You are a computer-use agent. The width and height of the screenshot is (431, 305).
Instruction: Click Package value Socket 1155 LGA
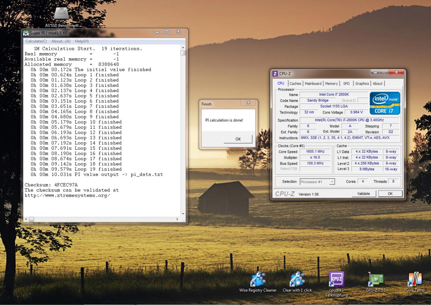(x=334, y=106)
